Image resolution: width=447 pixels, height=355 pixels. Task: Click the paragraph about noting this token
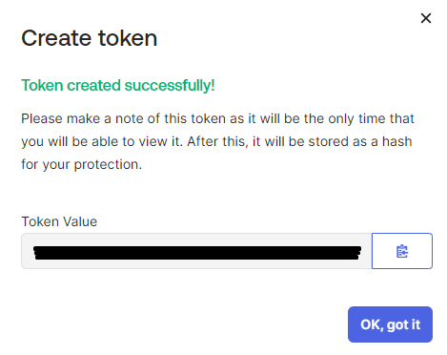click(217, 141)
